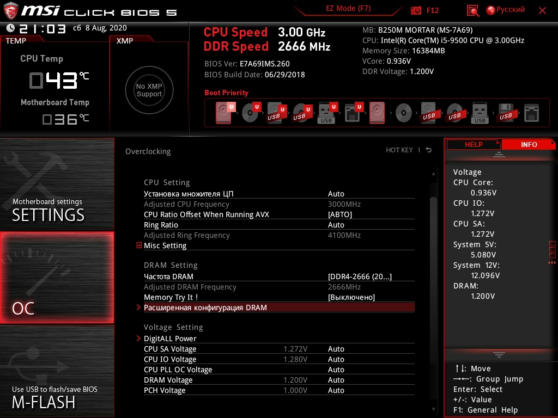Open the M-FLASH section
This screenshot has width=558, height=418.
[57, 371]
